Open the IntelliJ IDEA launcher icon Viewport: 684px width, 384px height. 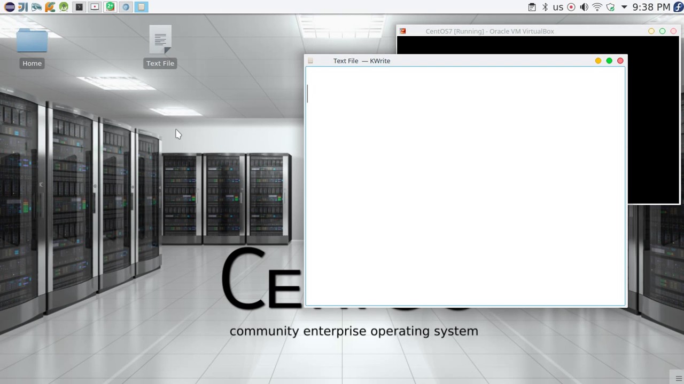coord(23,7)
